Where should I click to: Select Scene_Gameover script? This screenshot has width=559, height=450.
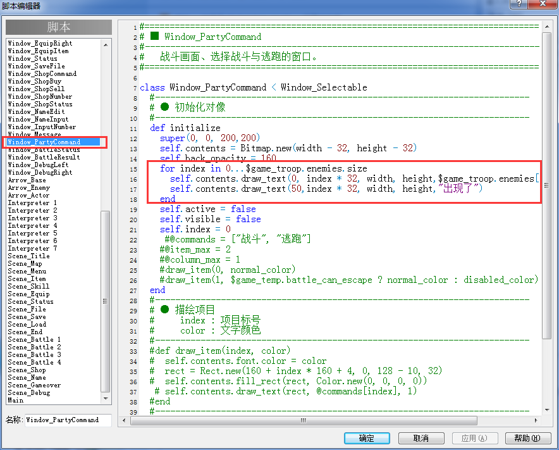pos(34,385)
